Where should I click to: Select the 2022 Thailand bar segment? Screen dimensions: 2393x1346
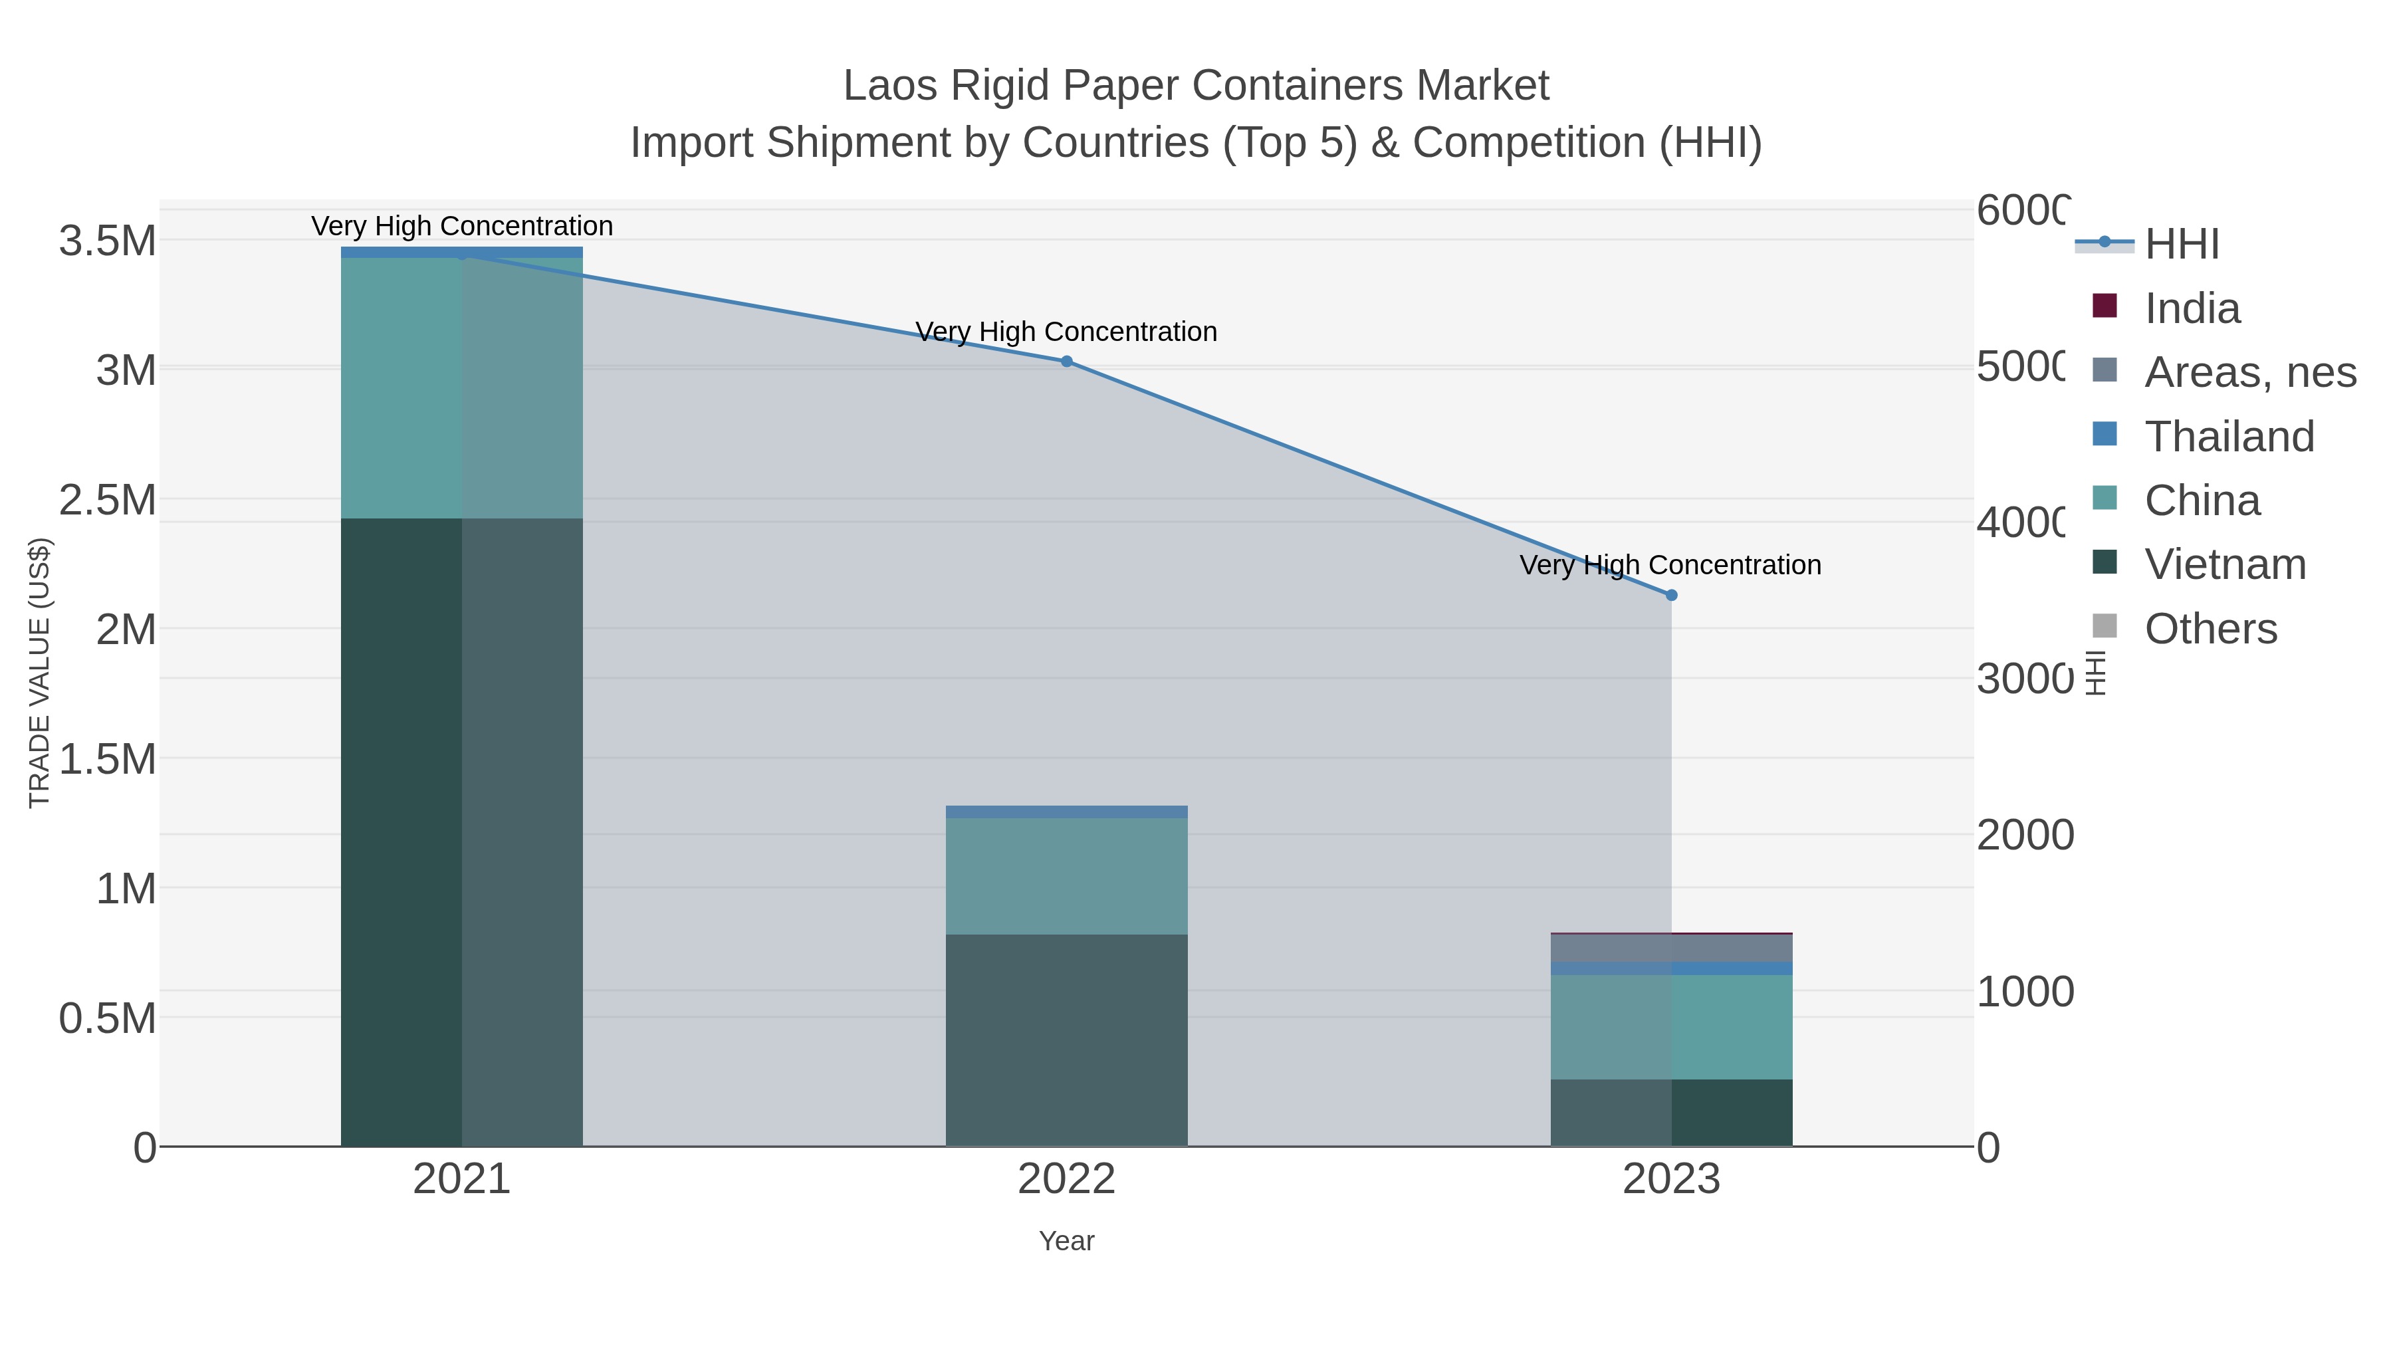click(x=1066, y=812)
